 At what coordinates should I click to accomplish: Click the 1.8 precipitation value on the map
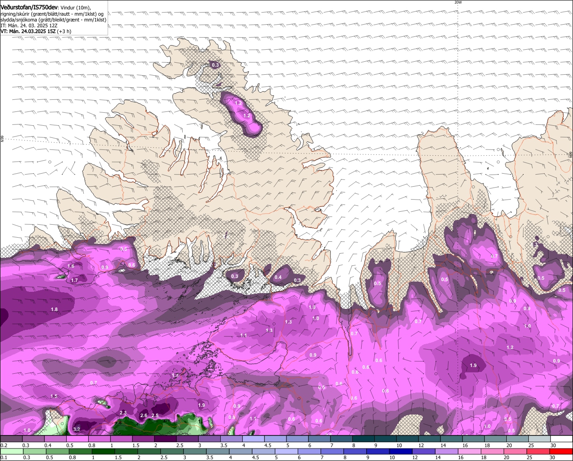54,309
